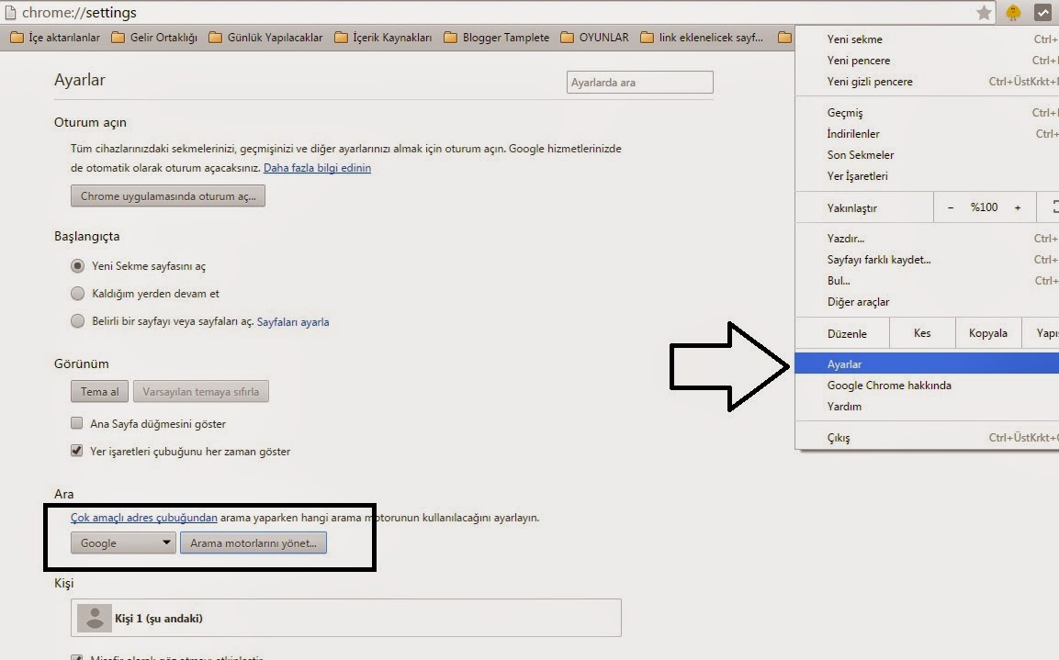Image resolution: width=1059 pixels, height=660 pixels.
Task: Click Varsayılan temaya sıfırla button
Action: (200, 391)
